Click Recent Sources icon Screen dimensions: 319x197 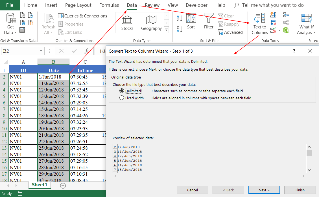click(30, 15)
